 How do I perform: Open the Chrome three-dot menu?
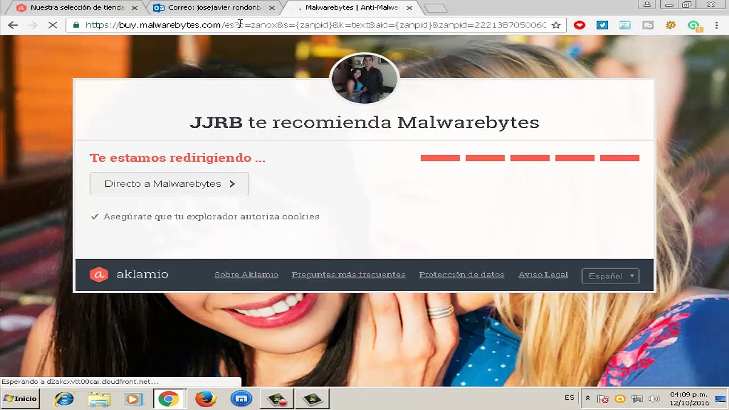(x=716, y=25)
